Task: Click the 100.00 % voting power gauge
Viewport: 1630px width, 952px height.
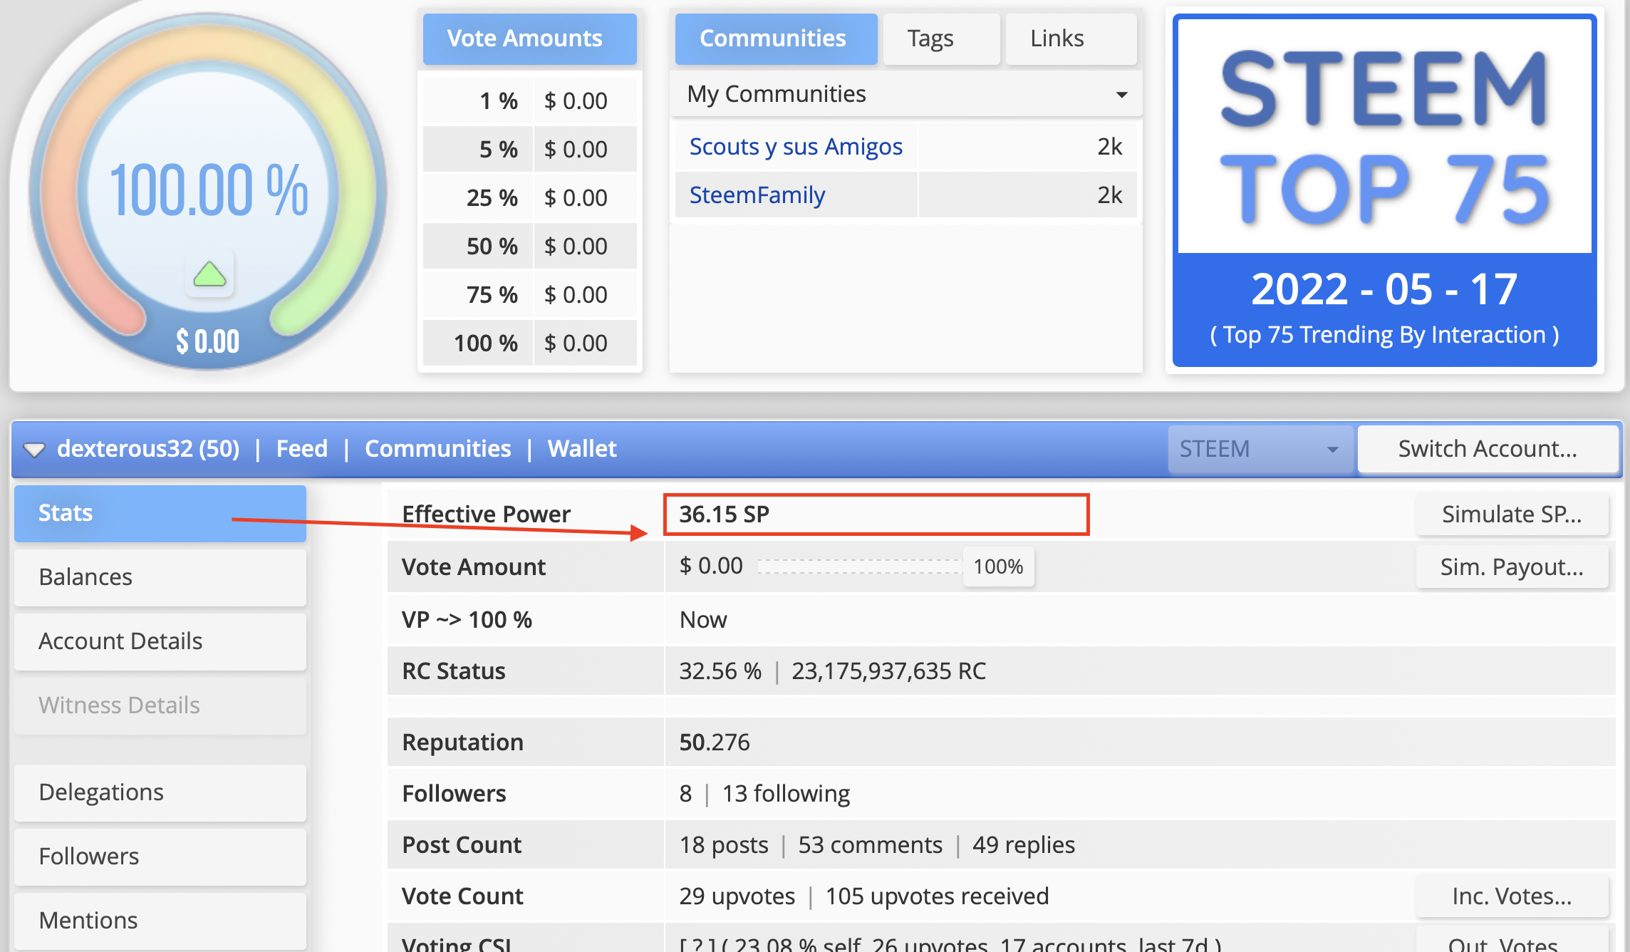Action: click(208, 191)
